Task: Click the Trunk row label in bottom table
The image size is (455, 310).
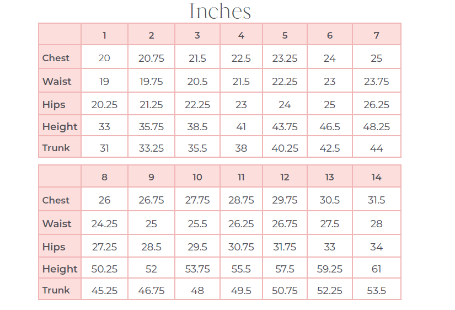Action: coord(56,290)
